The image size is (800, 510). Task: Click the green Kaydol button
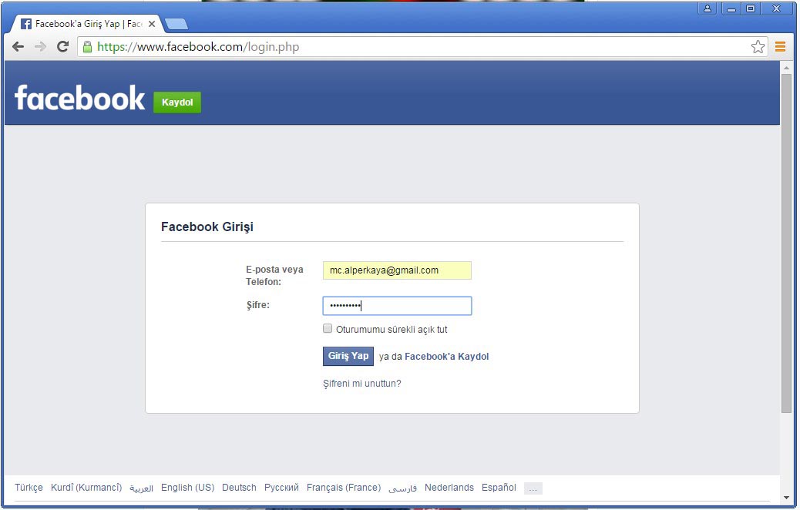coord(177,102)
